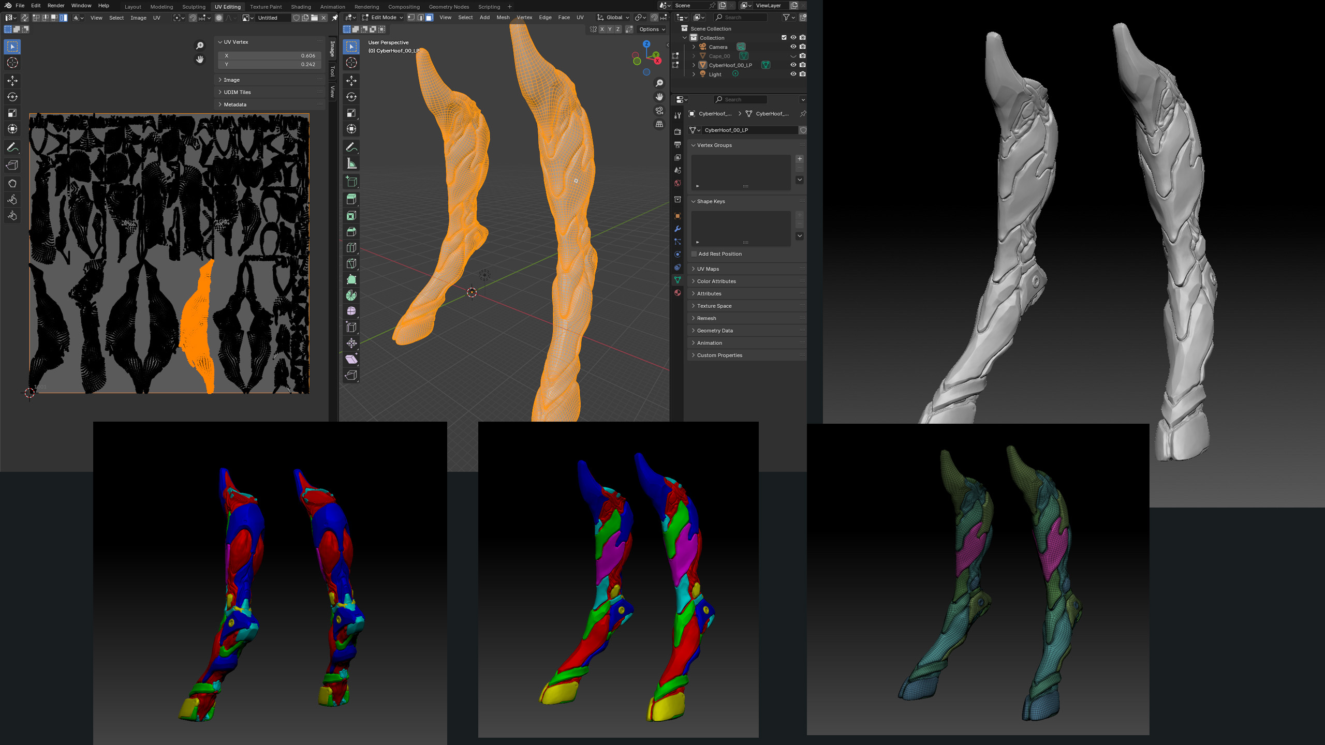The width and height of the screenshot is (1325, 745).
Task: Open the viewport Options dropdown button
Action: click(x=652, y=29)
